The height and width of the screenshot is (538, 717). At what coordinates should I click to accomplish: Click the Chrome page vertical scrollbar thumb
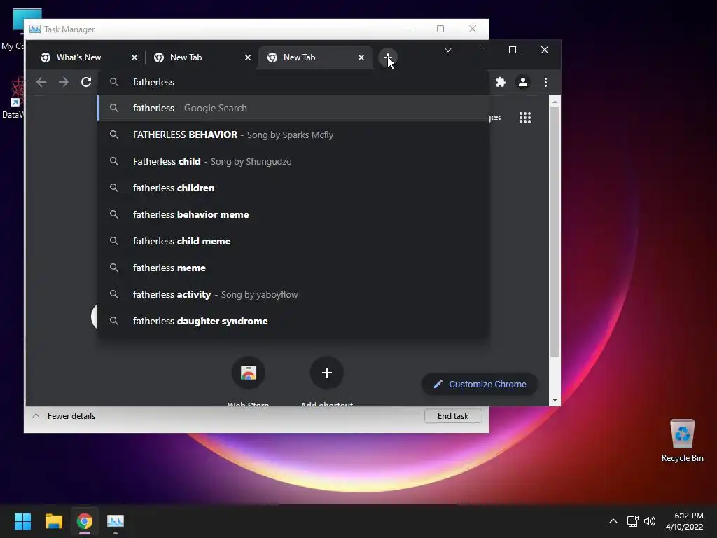pos(555,232)
